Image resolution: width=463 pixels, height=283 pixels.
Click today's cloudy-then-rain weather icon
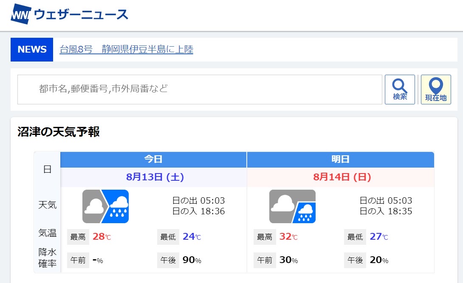tap(105, 206)
